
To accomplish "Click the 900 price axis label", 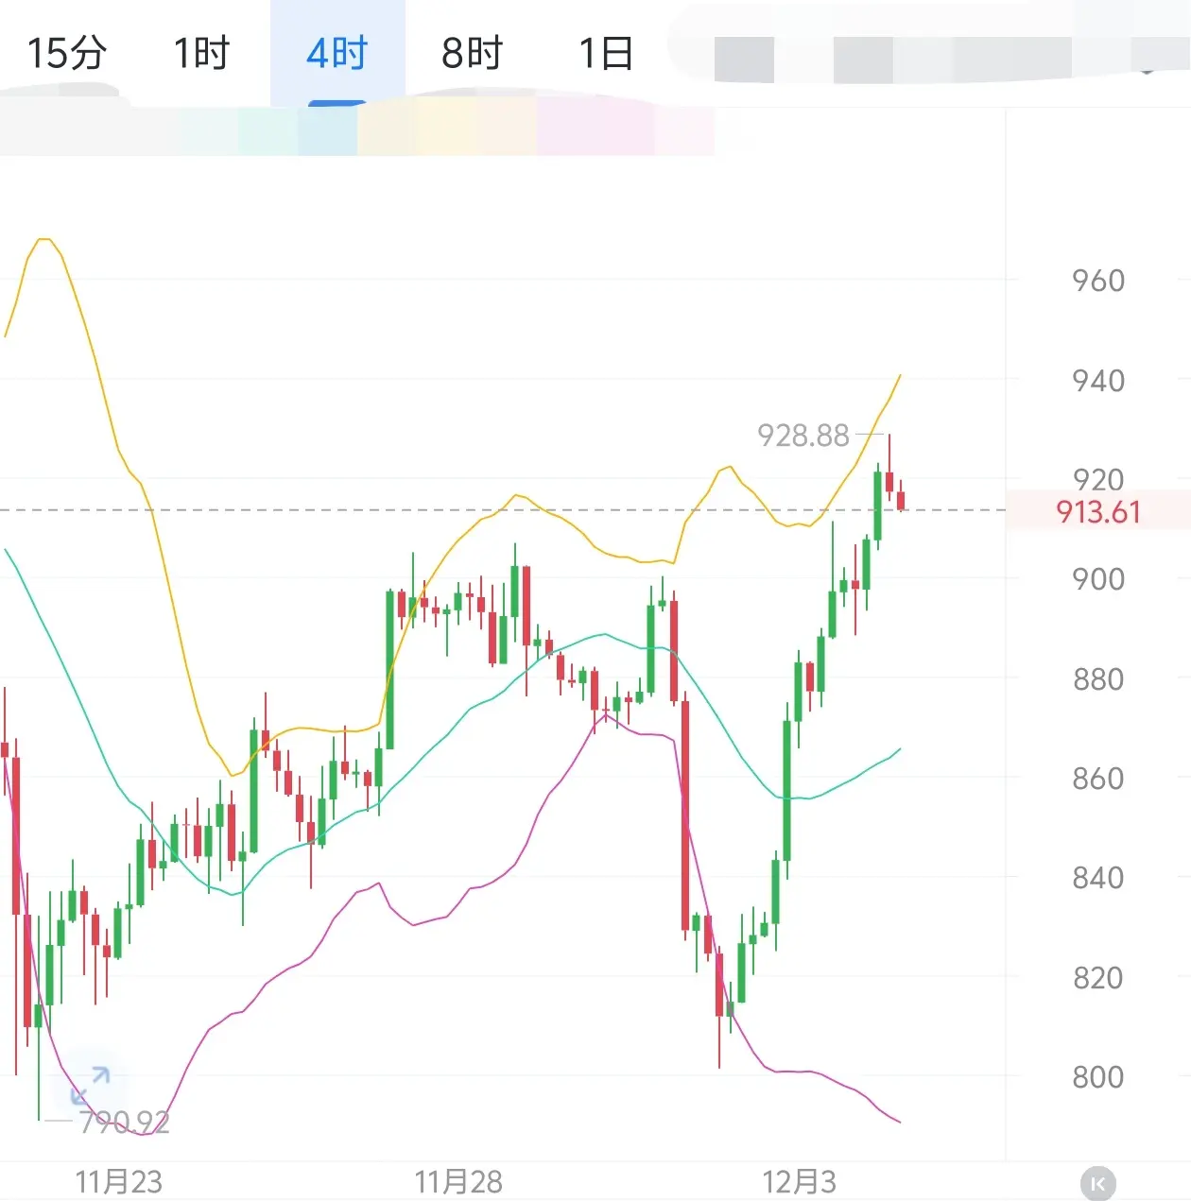I will point(1098,579).
